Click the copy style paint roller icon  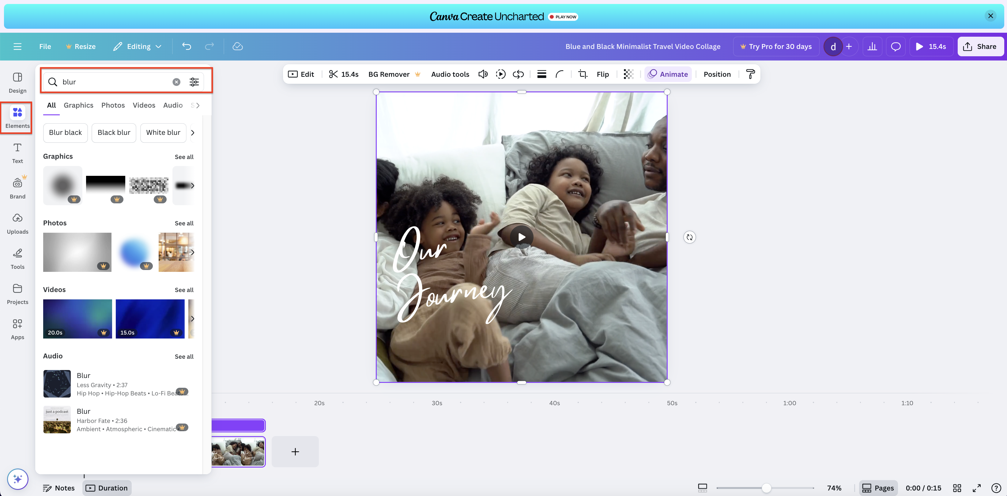click(750, 74)
